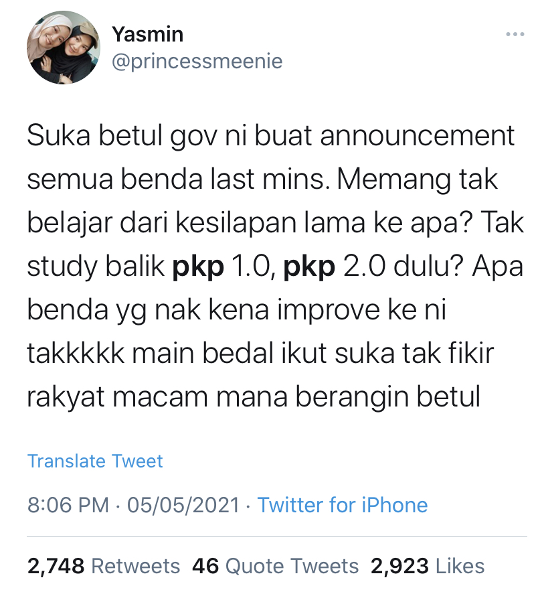This screenshot has width=540, height=592.
Task: Open the Twitter for iPhone source link
Action: coord(342,505)
